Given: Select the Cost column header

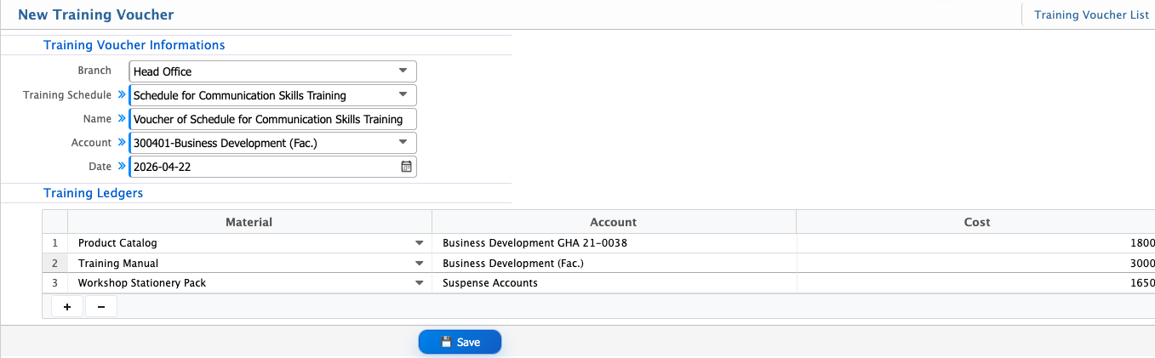Looking at the screenshot, I should [976, 222].
